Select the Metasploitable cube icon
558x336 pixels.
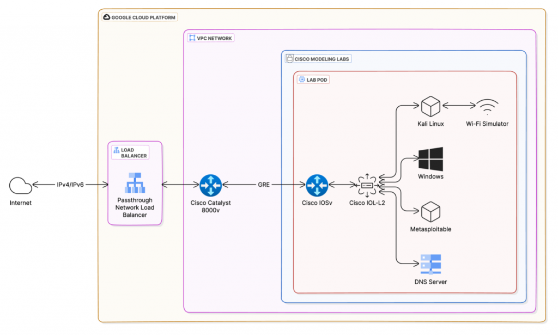(430, 212)
